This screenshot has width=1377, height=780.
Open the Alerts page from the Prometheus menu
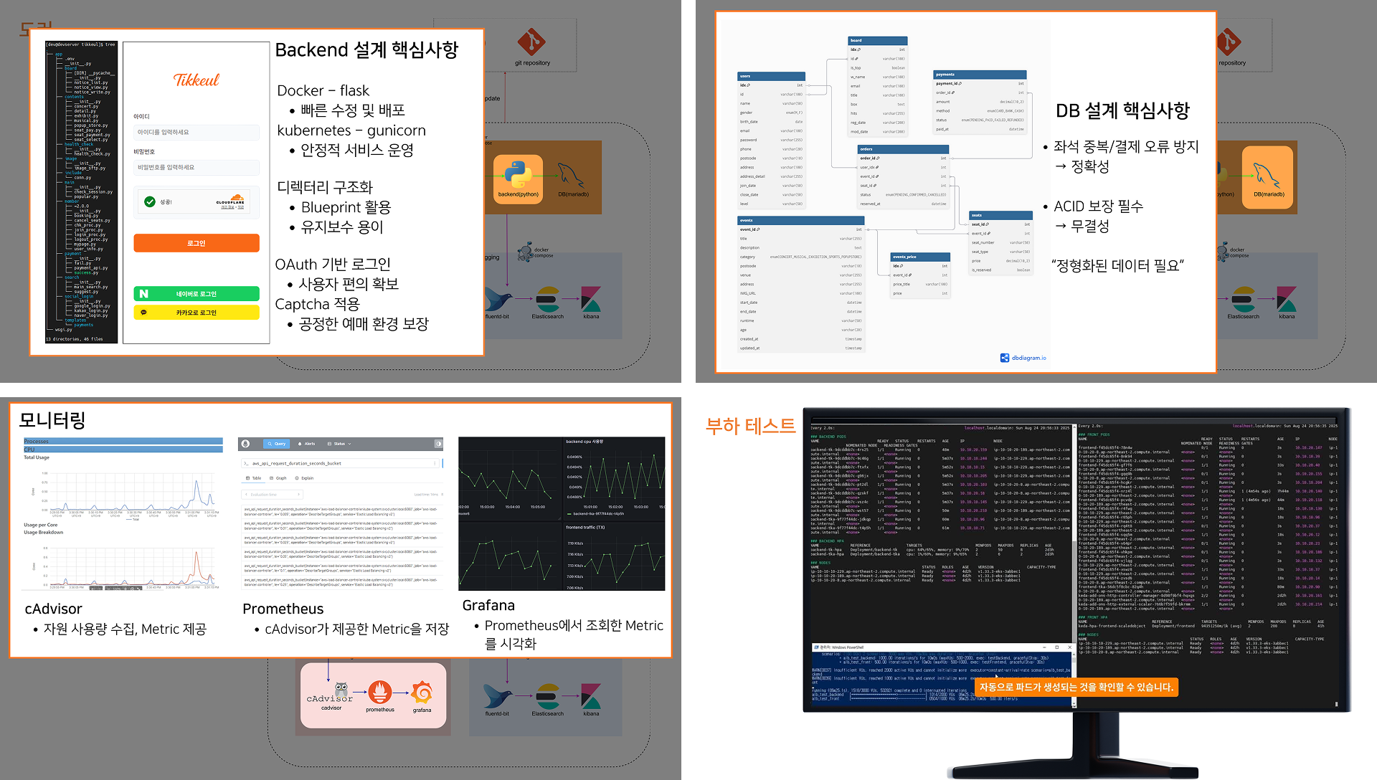pyautogui.click(x=307, y=444)
